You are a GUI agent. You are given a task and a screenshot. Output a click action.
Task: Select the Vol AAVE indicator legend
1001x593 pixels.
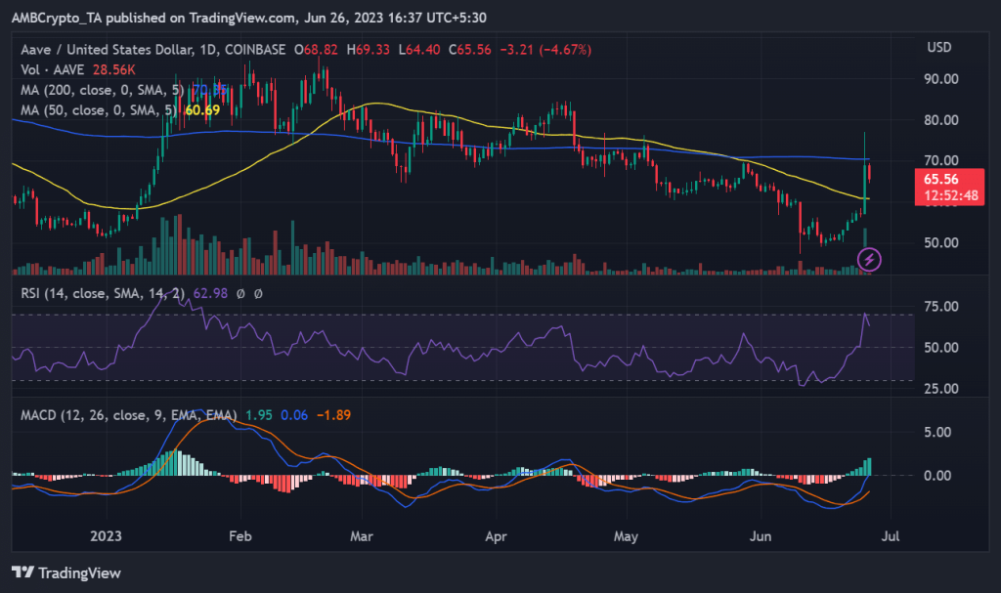(51, 70)
